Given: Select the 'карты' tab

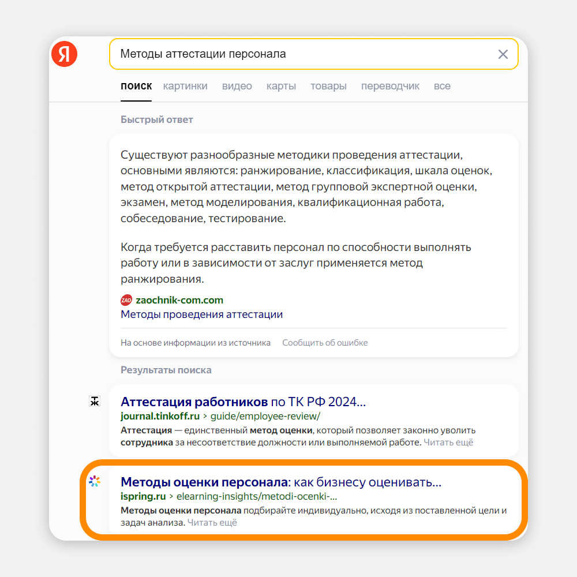Looking at the screenshot, I should [x=281, y=86].
